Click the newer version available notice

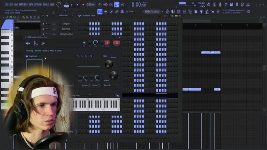click(x=233, y=11)
